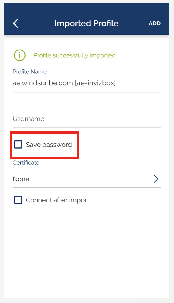Screen dimensions: 174x303
Task: Tap ADD to save the profile
Action: (154, 23)
